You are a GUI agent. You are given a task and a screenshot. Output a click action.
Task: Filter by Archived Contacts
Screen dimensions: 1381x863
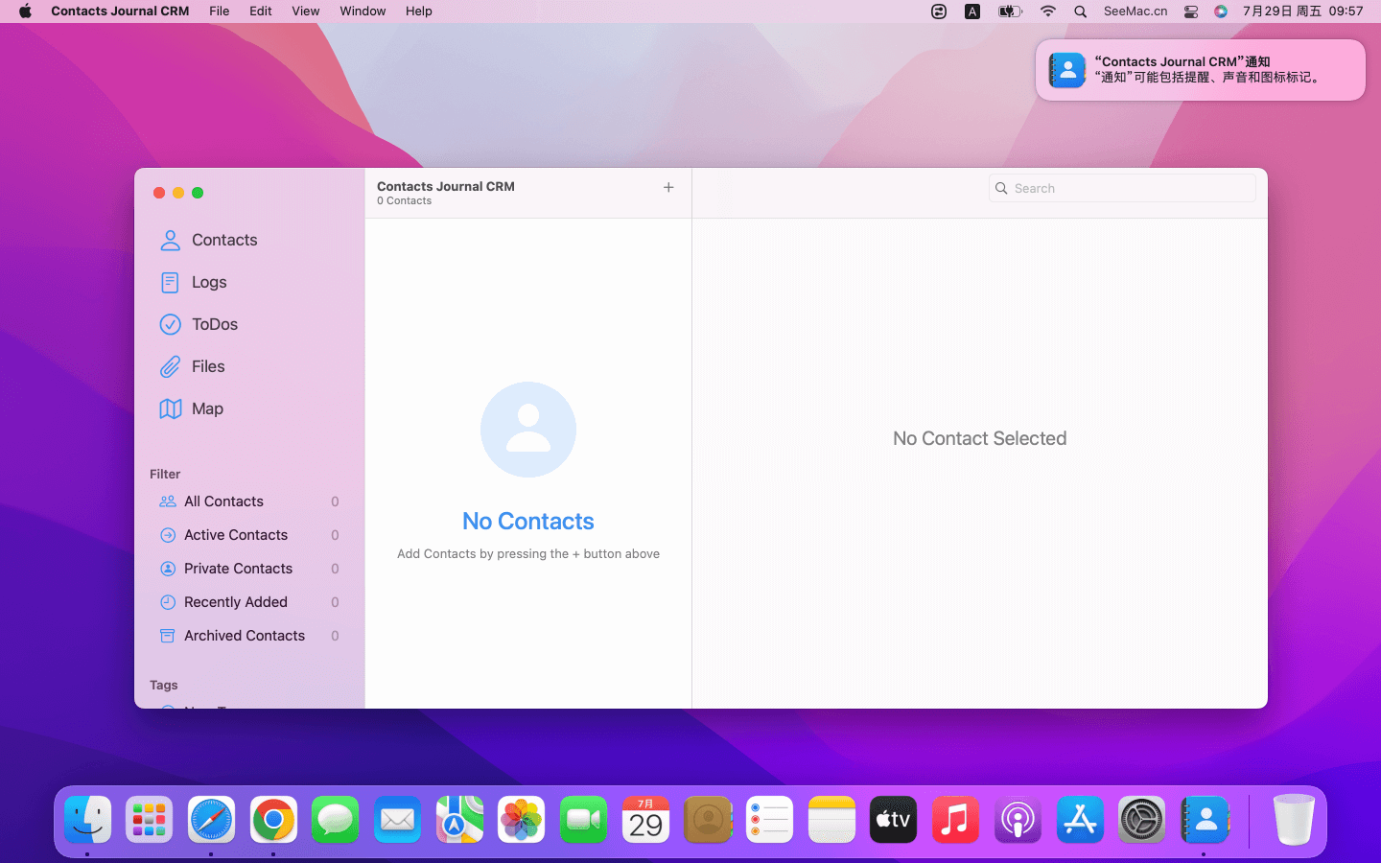pyautogui.click(x=244, y=636)
